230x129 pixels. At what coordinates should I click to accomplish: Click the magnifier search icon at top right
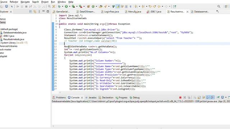pos(219,6)
